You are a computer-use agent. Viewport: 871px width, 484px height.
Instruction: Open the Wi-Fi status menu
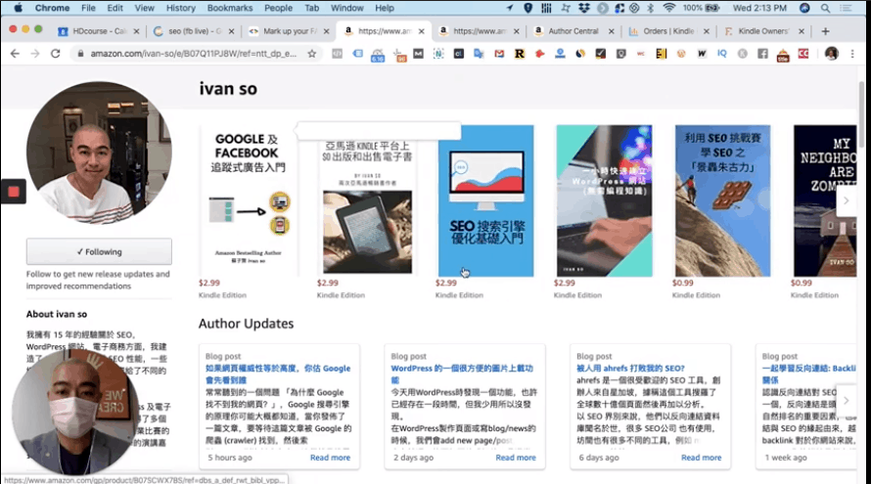coord(668,8)
